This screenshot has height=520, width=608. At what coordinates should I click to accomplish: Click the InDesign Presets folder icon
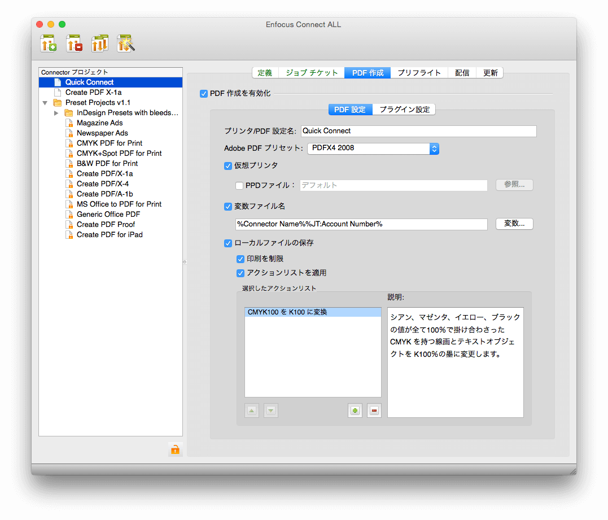(69, 113)
